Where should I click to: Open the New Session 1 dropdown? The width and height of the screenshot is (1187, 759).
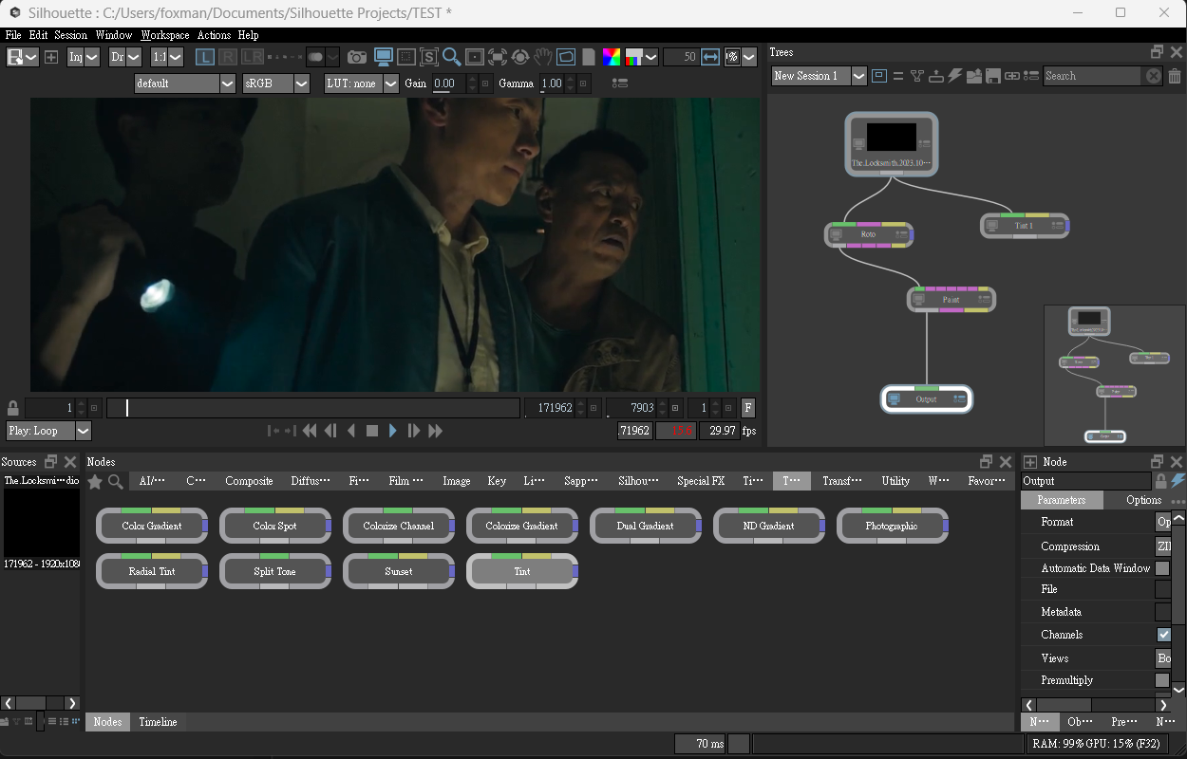click(x=819, y=76)
